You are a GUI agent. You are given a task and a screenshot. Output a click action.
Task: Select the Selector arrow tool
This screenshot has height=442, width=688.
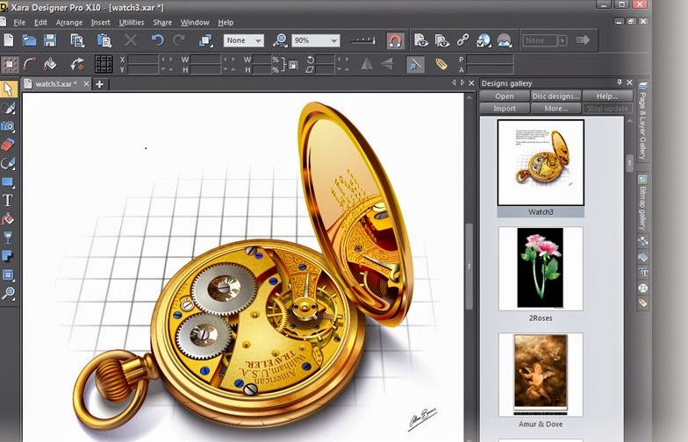tap(9, 89)
